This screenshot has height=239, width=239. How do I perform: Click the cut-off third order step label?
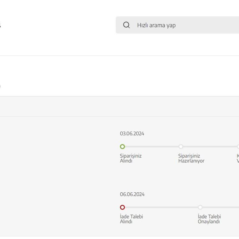[x=238, y=158]
